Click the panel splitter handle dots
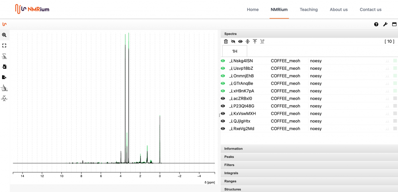 pos(219,115)
